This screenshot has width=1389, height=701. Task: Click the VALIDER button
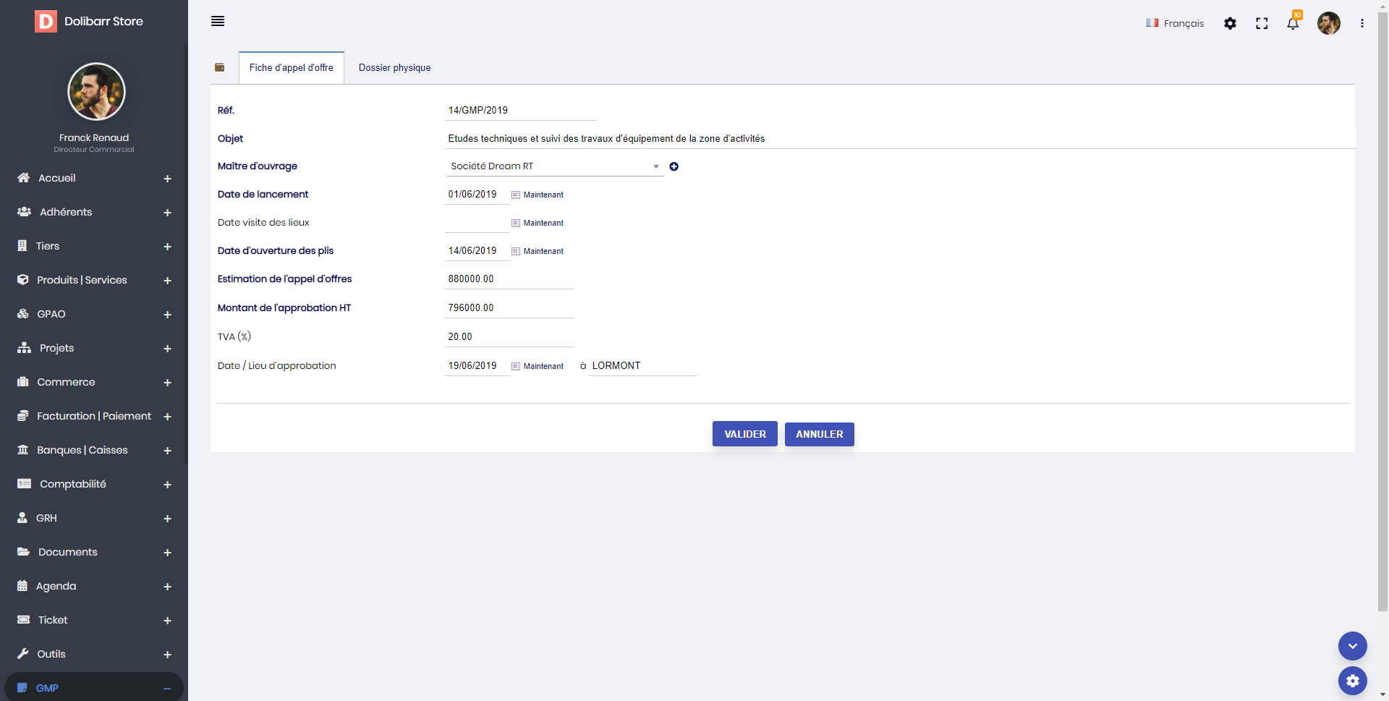(744, 434)
